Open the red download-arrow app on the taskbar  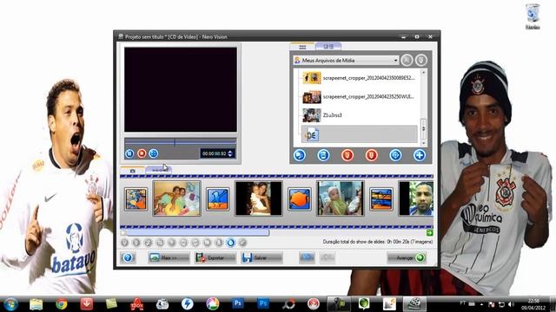87,304
